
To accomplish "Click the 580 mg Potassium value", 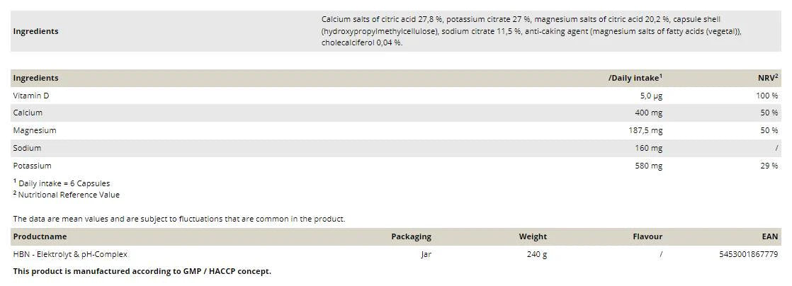I will click(648, 166).
